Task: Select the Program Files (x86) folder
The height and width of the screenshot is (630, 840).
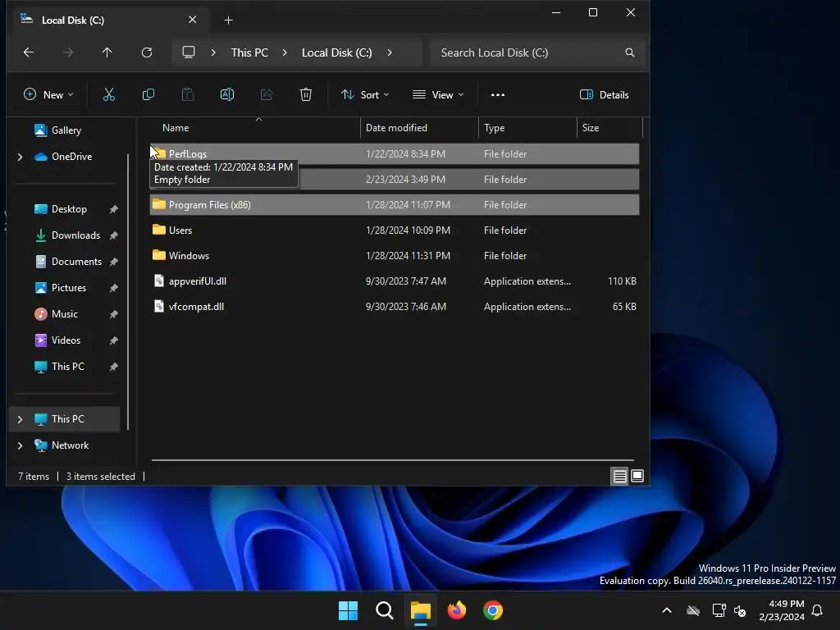Action: 395,204
